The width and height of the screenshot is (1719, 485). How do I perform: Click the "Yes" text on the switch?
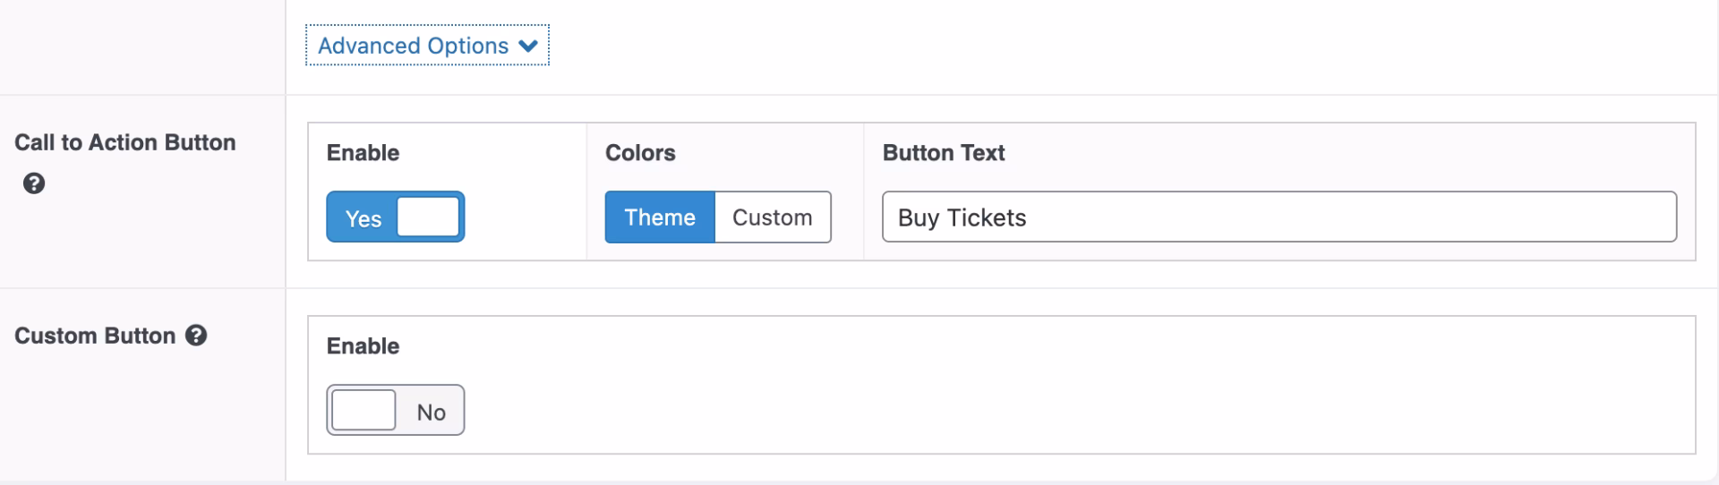[363, 218]
